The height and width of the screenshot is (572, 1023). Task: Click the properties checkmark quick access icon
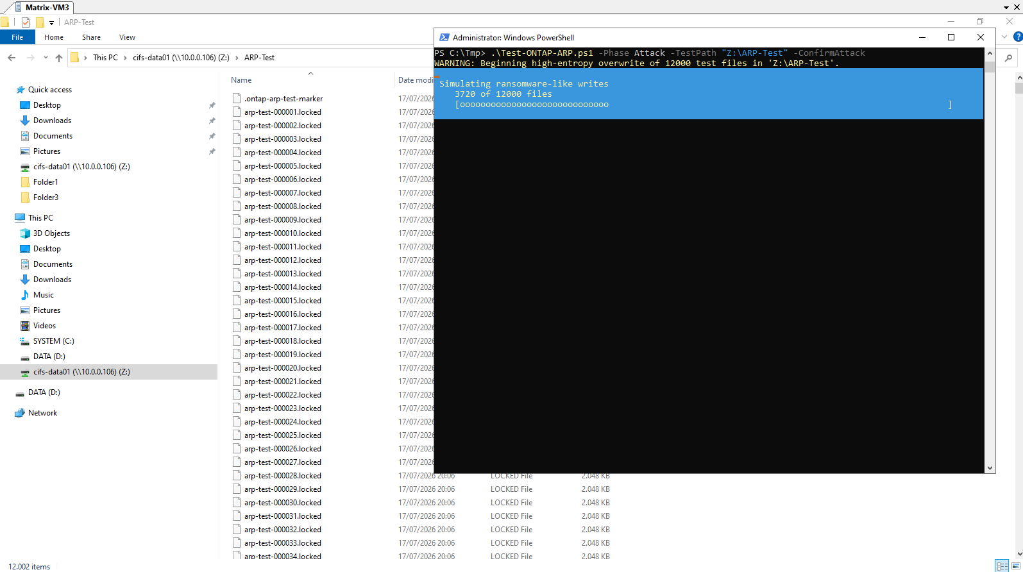pyautogui.click(x=26, y=22)
